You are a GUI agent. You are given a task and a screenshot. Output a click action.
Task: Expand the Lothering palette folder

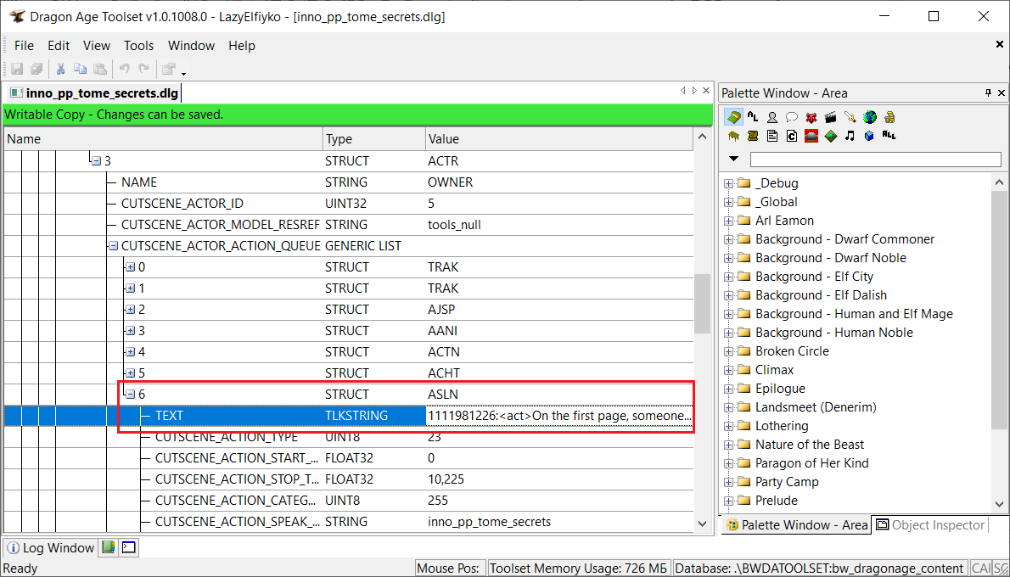pyautogui.click(x=729, y=426)
